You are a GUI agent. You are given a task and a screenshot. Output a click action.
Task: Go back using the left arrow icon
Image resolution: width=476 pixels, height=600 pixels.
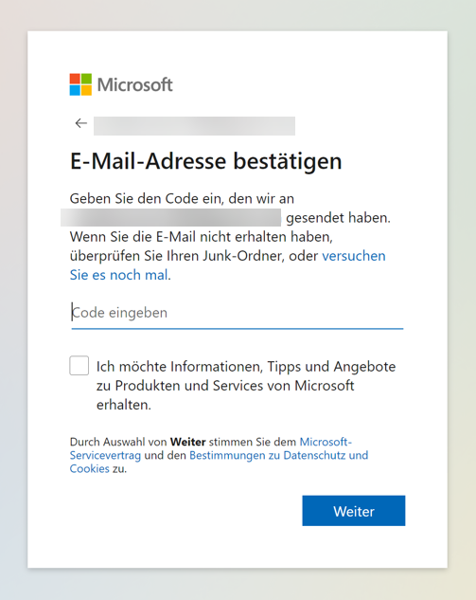81,123
